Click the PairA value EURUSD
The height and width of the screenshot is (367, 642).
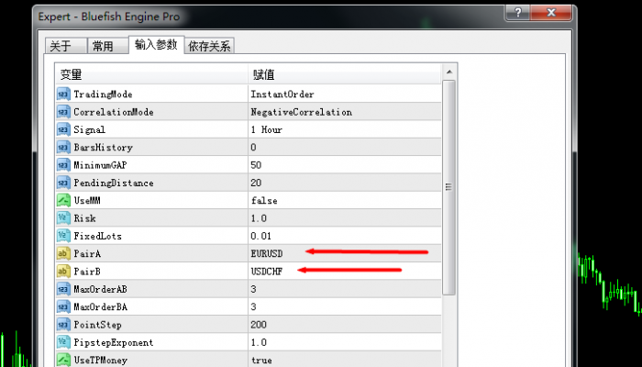[x=267, y=253]
